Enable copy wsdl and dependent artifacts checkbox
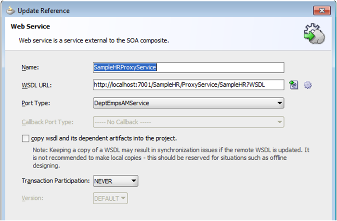The height and width of the screenshot is (221, 337). tap(26, 138)
